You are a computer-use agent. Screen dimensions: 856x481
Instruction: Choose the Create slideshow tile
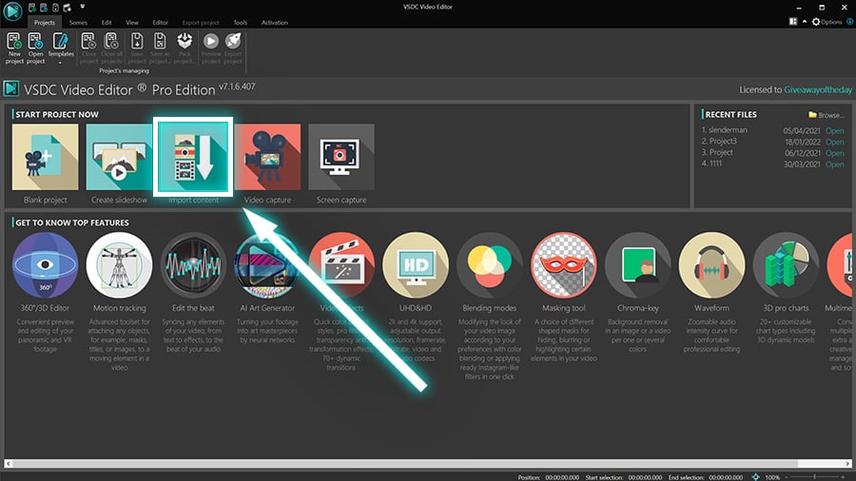pyautogui.click(x=119, y=157)
